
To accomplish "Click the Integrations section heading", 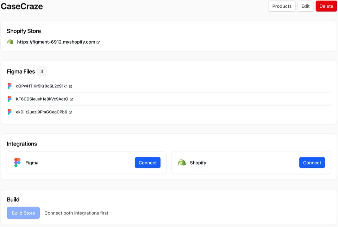I will pos(22,144).
